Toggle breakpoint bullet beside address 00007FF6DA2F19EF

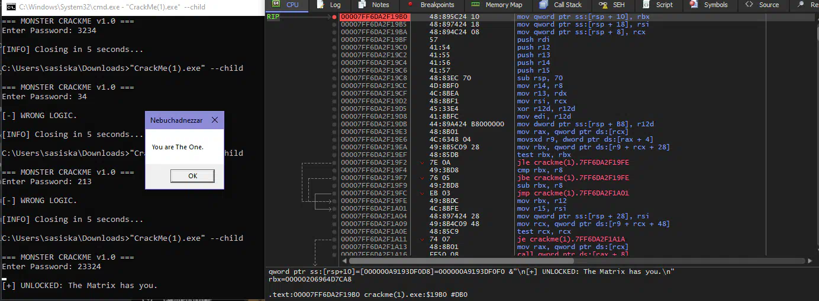click(334, 155)
